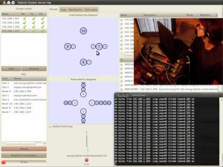
Task: Toggle third checkmark for node 192.168.1.209
Action: tap(42, 27)
